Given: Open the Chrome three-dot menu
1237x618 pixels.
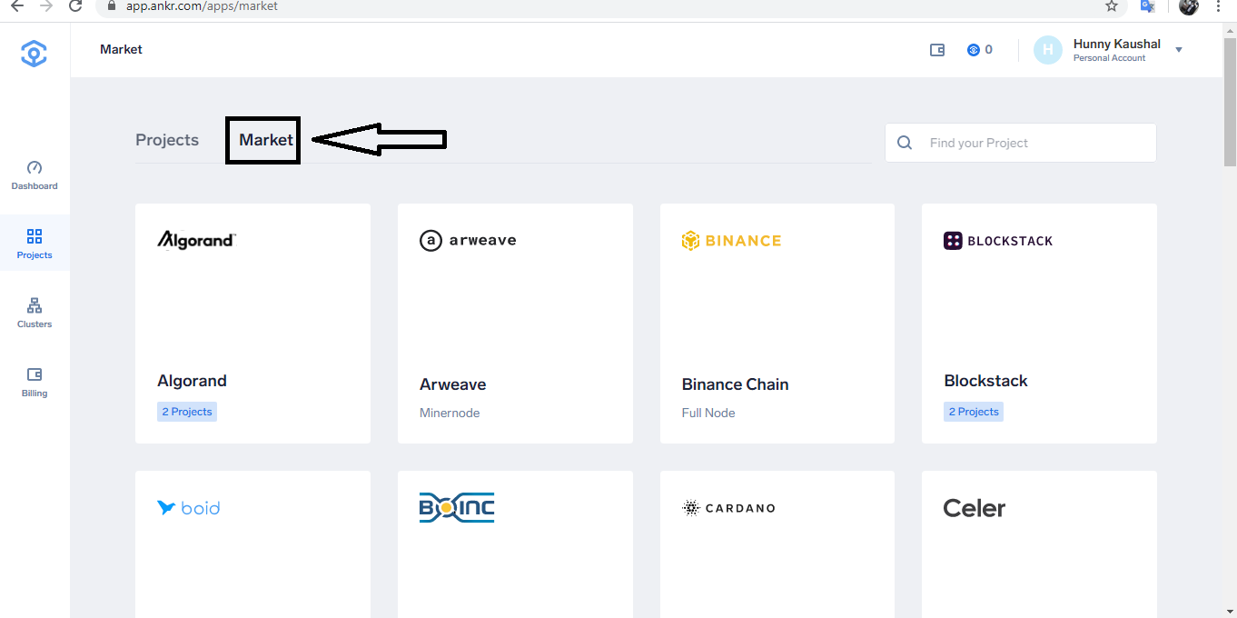Looking at the screenshot, I should point(1218,5).
